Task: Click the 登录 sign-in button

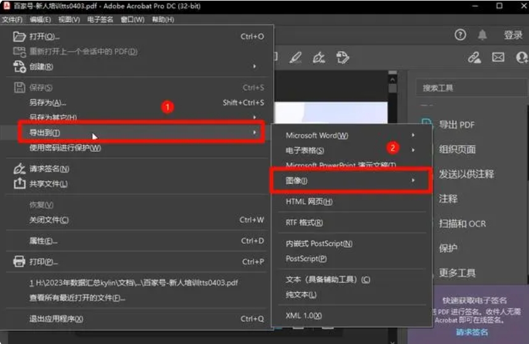Action: (x=513, y=35)
